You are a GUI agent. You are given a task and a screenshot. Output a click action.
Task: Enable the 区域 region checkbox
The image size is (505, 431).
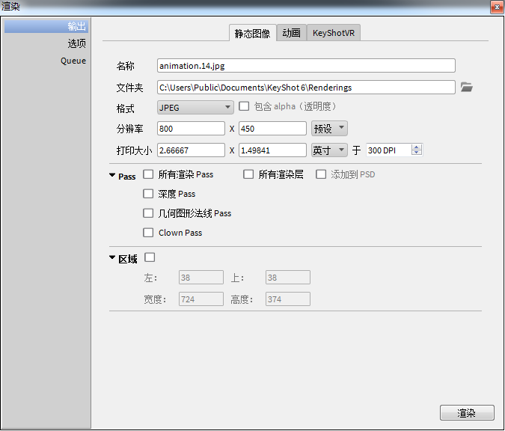148,258
